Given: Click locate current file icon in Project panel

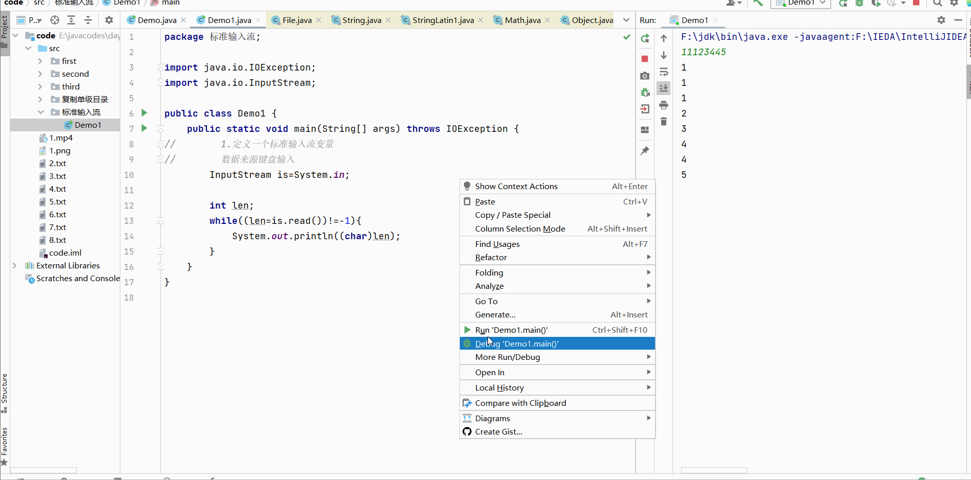Looking at the screenshot, I should click(55, 20).
